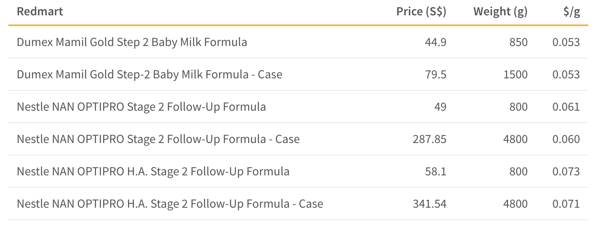Click the 287.85 price cell

point(430,139)
